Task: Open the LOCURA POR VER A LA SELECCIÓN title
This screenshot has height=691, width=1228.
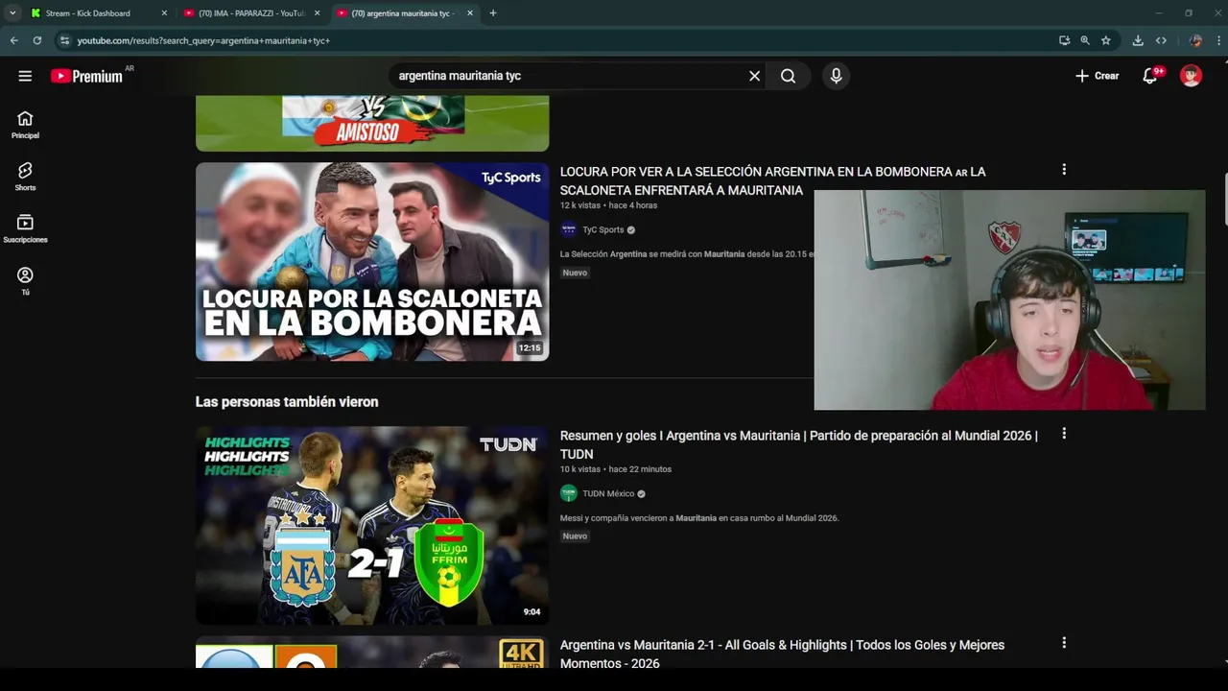Action: 772,180
